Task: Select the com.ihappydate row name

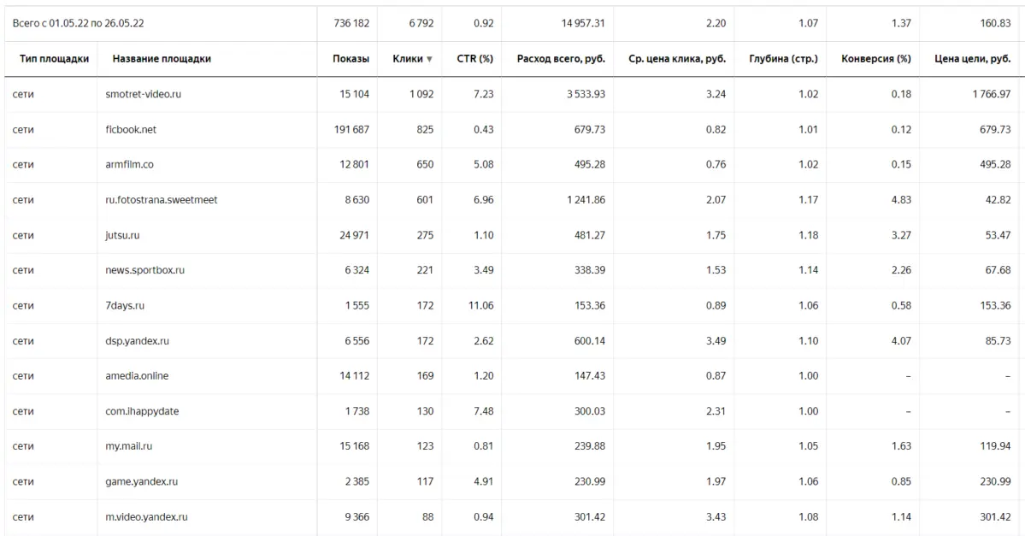Action: (x=142, y=411)
